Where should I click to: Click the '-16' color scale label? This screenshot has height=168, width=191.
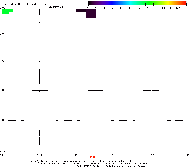tap(88, 8)
